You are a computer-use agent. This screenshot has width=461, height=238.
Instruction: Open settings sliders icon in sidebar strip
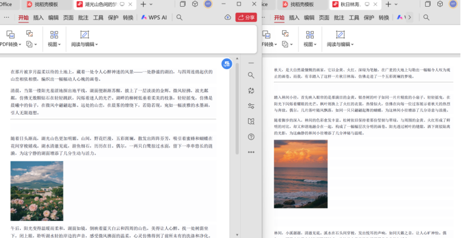[x=251, y=106]
